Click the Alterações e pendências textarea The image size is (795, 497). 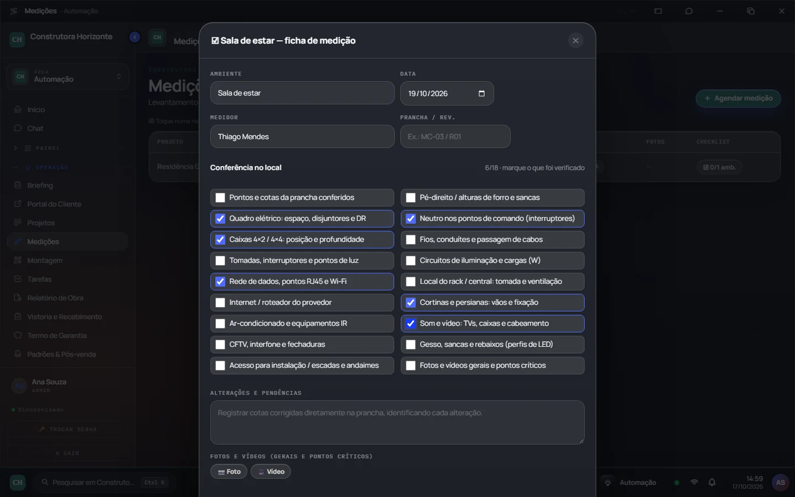[397, 422]
